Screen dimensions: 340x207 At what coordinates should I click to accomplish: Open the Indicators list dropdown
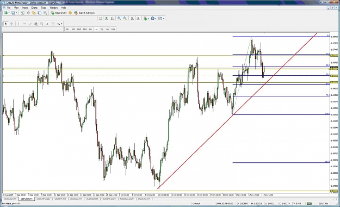pyautogui.click(x=146, y=19)
